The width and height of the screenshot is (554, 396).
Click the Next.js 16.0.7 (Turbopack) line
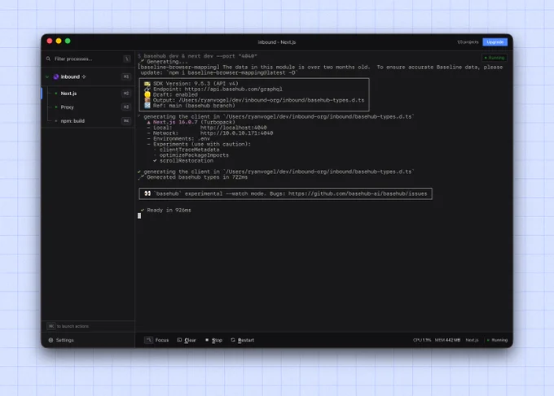pyautogui.click(x=191, y=122)
